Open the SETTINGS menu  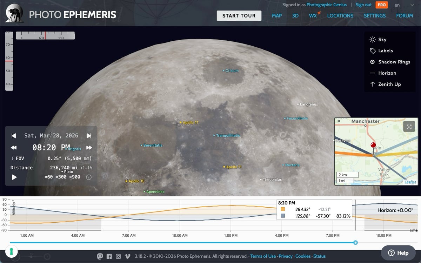click(375, 16)
